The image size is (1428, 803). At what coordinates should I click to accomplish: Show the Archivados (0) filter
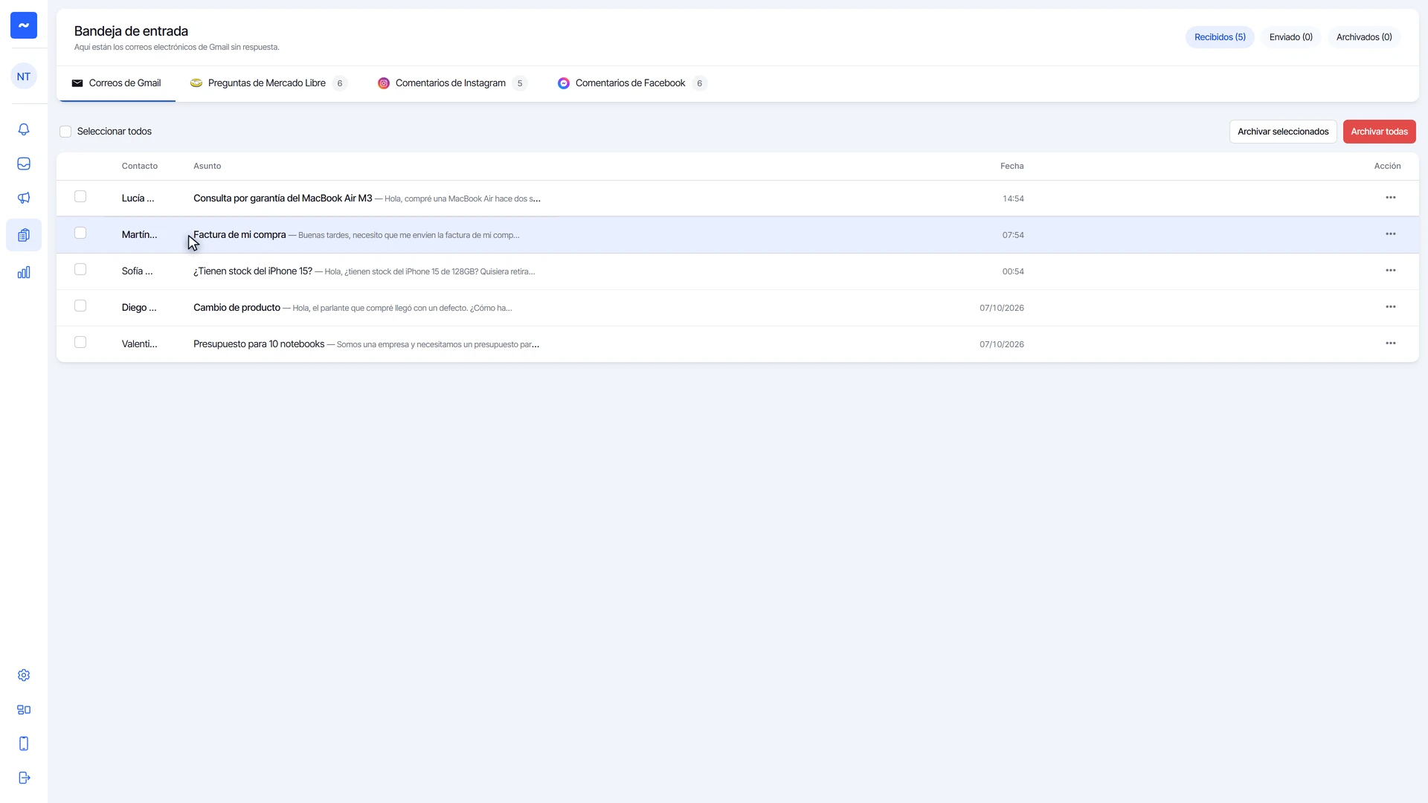pyautogui.click(x=1364, y=37)
